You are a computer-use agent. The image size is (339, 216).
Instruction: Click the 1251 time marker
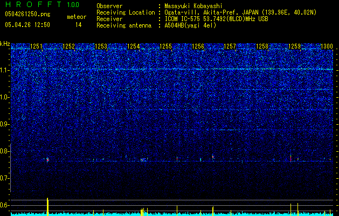tap(37, 46)
